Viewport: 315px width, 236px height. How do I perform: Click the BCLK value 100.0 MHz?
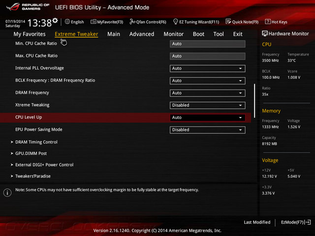click(271, 77)
